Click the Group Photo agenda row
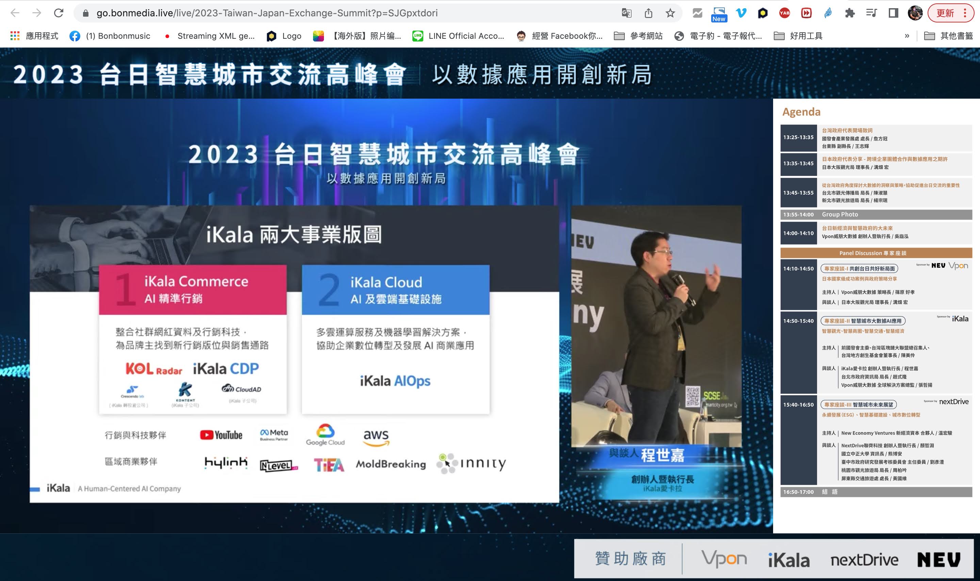The height and width of the screenshot is (581, 980). coord(876,215)
